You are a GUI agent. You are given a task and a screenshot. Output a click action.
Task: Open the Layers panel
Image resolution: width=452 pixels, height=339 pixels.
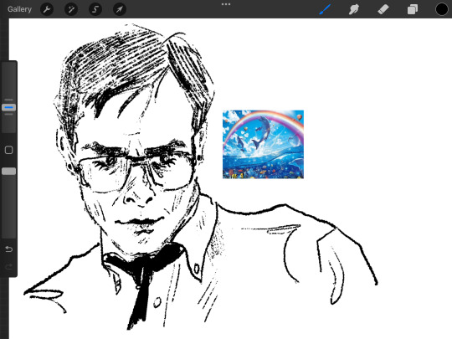point(413,9)
